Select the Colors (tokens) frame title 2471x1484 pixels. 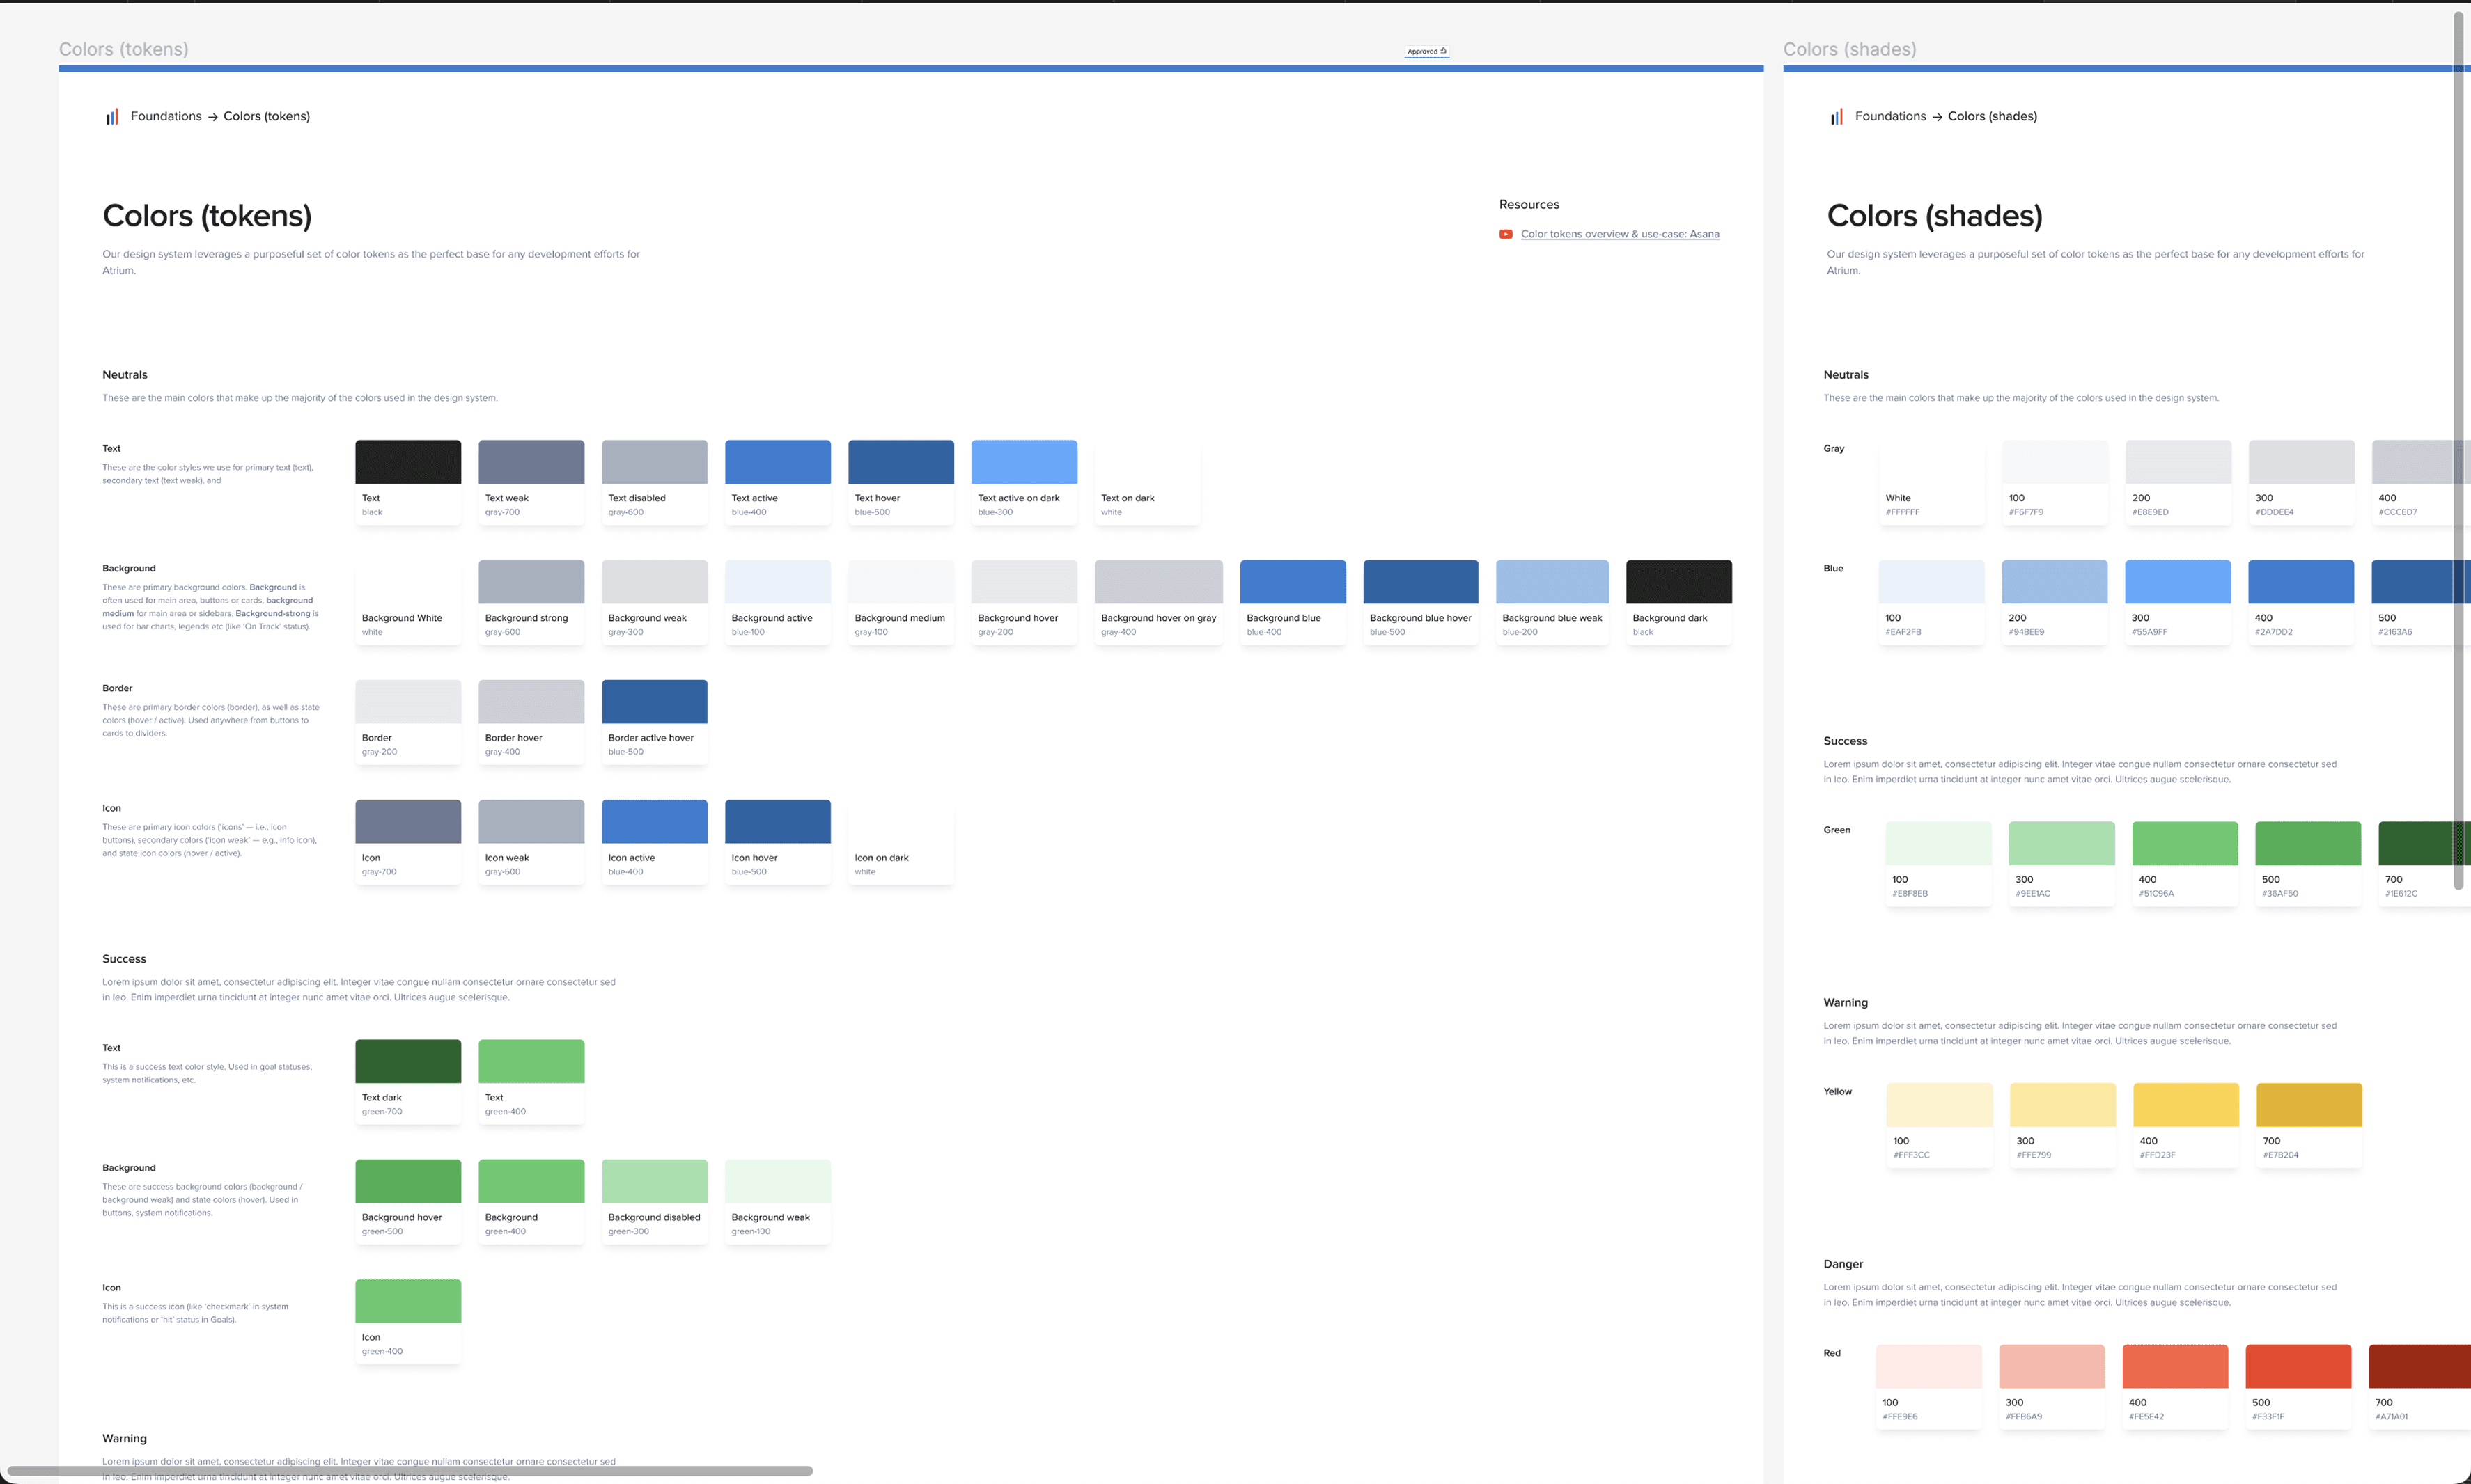[123, 49]
